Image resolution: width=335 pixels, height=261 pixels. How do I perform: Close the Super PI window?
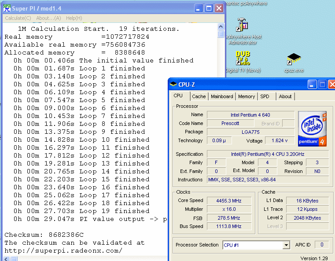pyautogui.click(x=219, y=8)
